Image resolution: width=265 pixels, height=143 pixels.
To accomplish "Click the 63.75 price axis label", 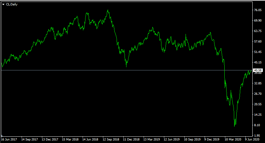I will pos(258,31).
